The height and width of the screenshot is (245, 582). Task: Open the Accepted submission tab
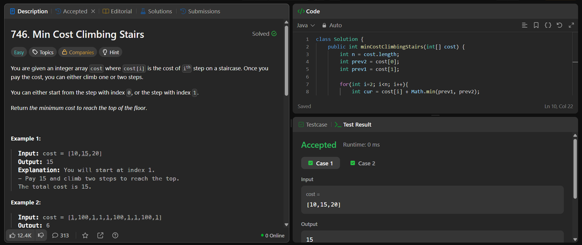pyautogui.click(x=70, y=11)
